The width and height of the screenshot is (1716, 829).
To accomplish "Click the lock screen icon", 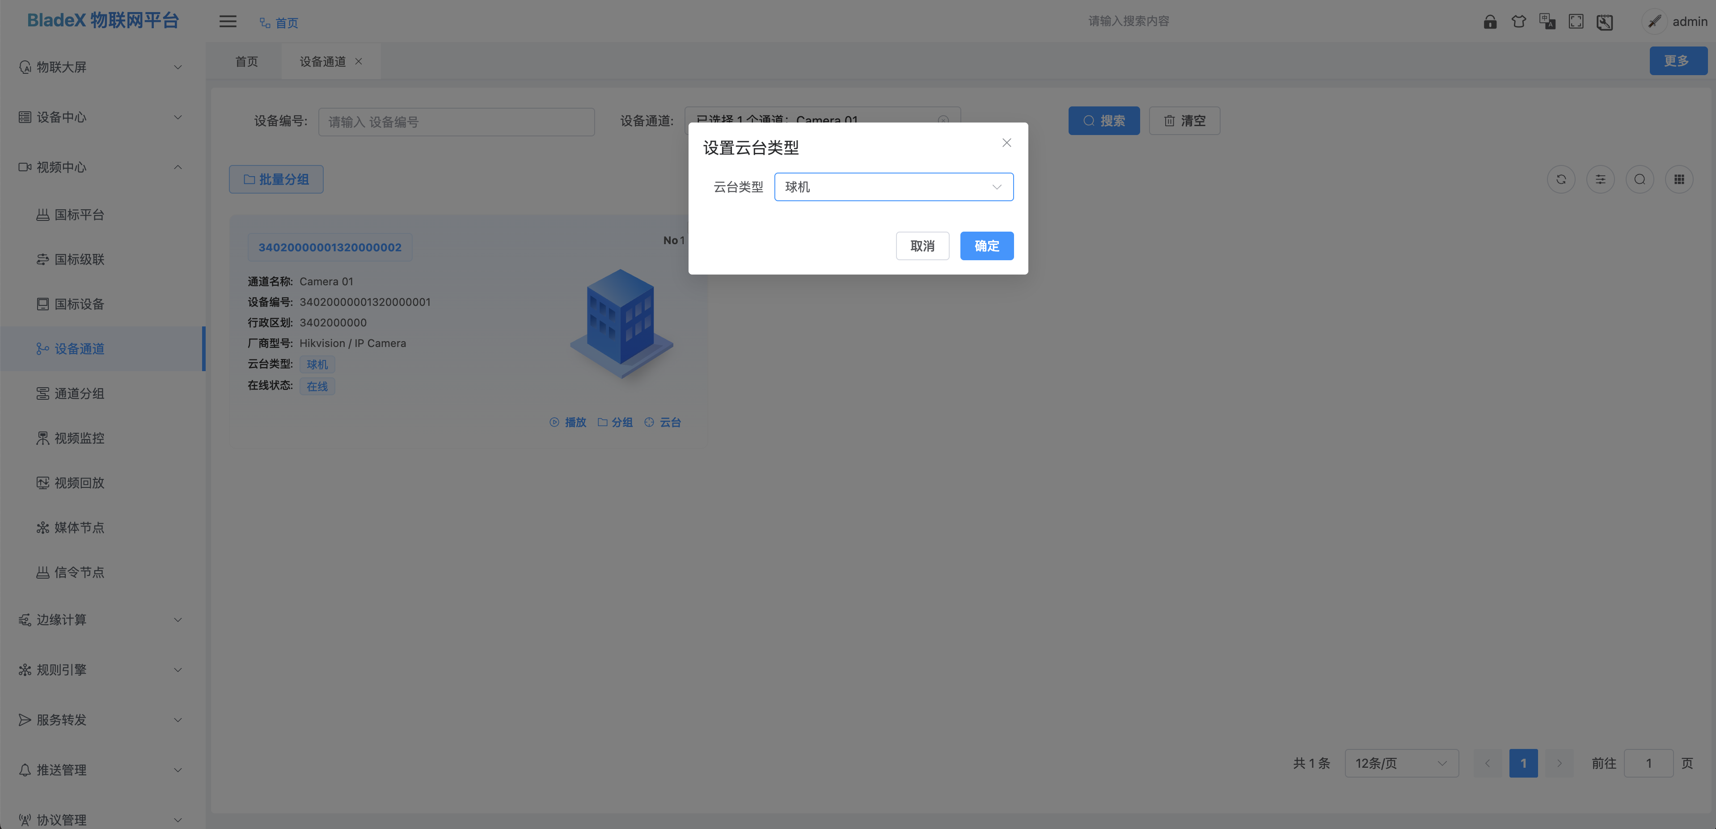I will [x=1490, y=22].
